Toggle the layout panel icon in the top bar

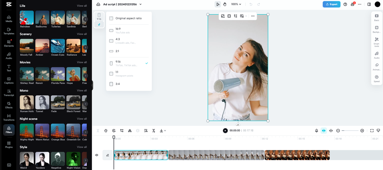coord(369,4)
